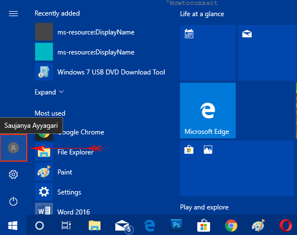
Task: Open Settings gear in Start sidebar
Action: (x=13, y=174)
